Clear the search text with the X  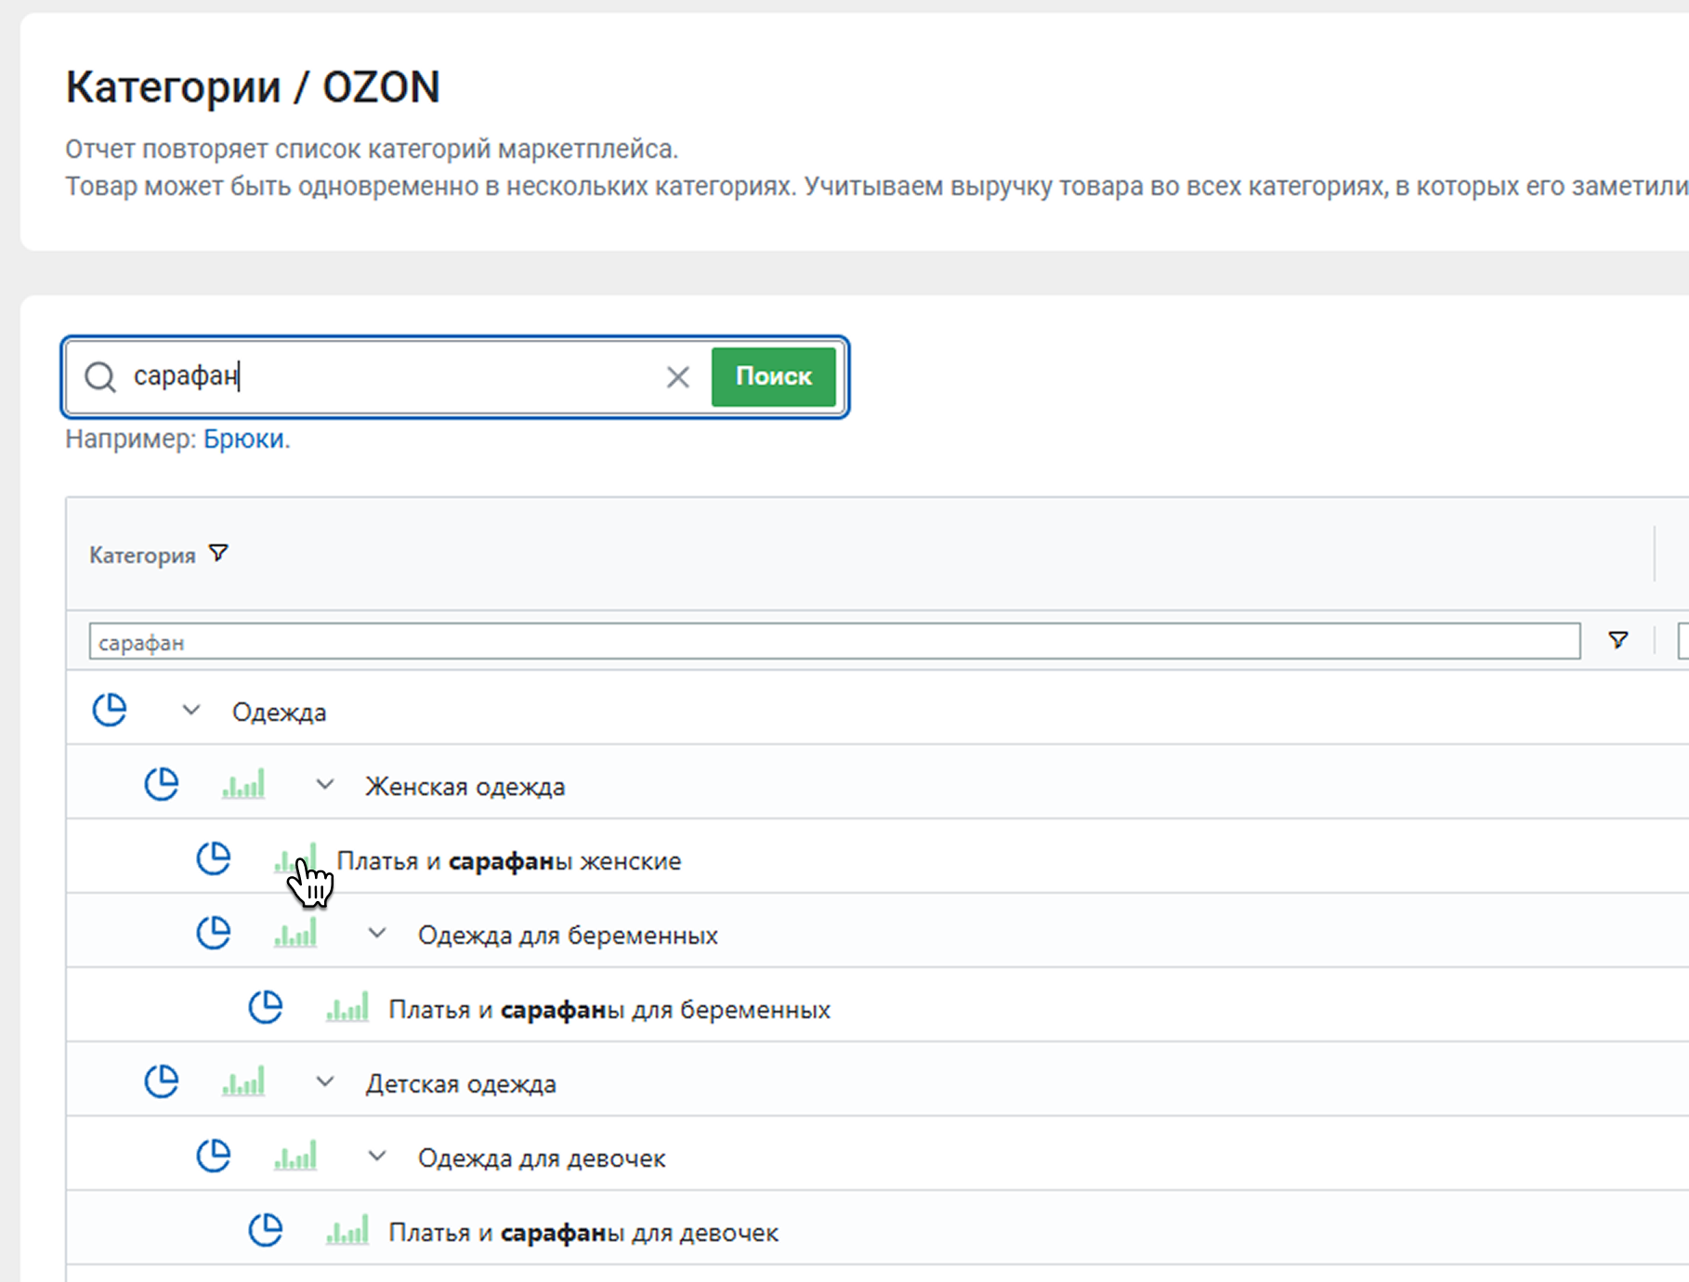[x=678, y=377]
